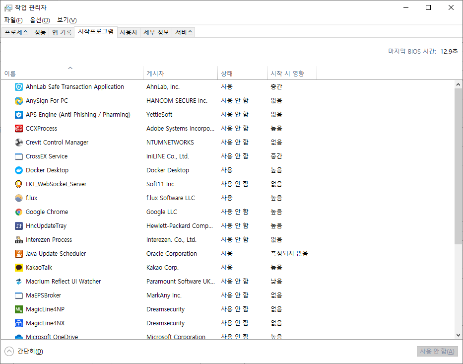This screenshot has height=364, width=463.
Task: Click the Google Chrome icon
Action: coord(18,212)
